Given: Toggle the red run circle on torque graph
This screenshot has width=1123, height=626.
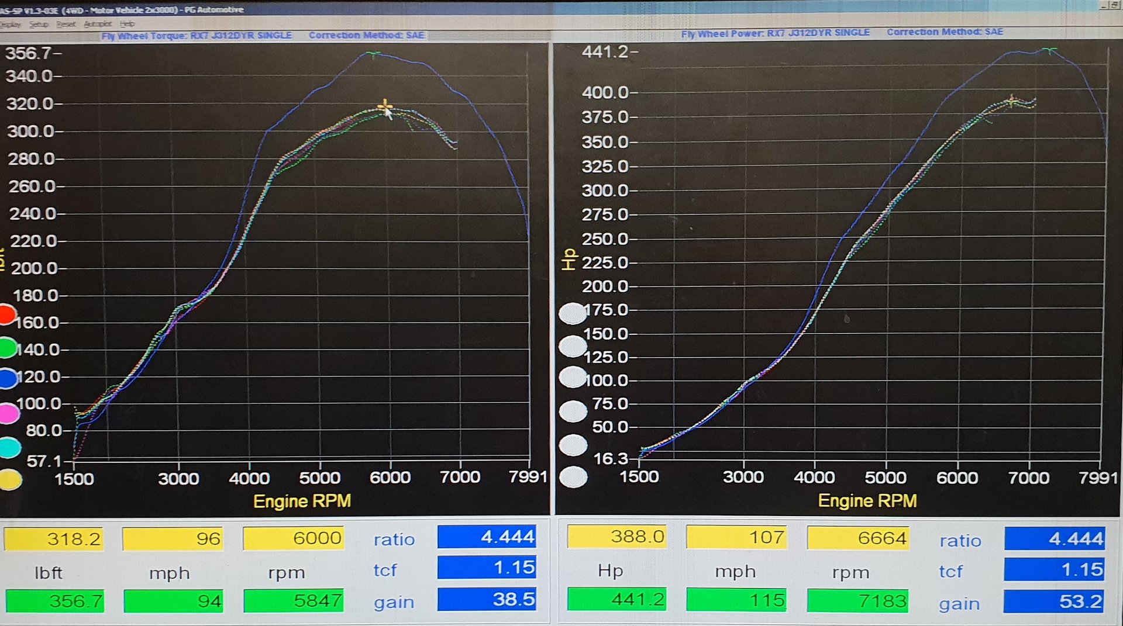Looking at the screenshot, I should coord(7,314).
